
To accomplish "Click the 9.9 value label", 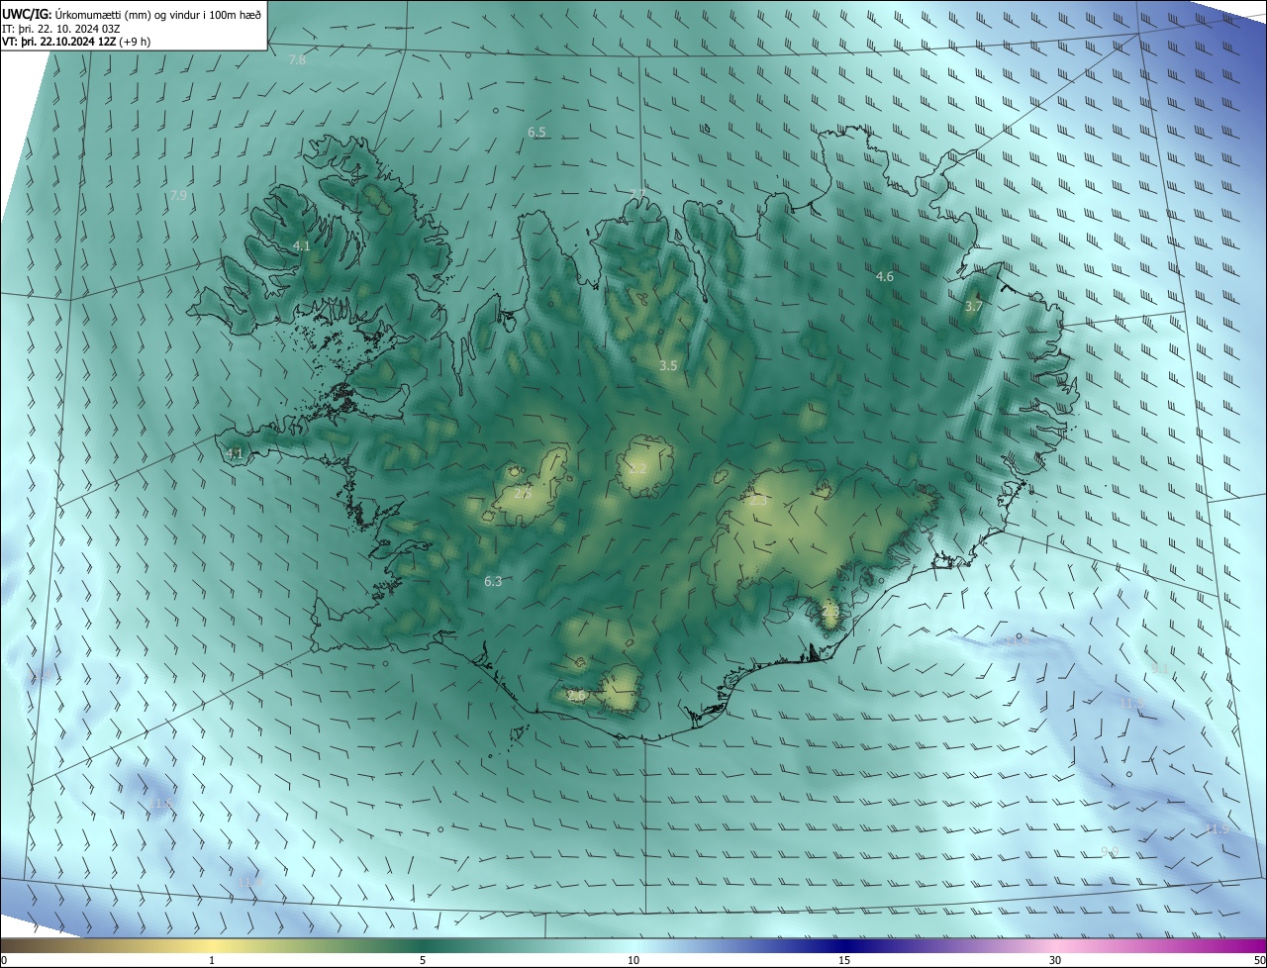I will coord(1110,852).
